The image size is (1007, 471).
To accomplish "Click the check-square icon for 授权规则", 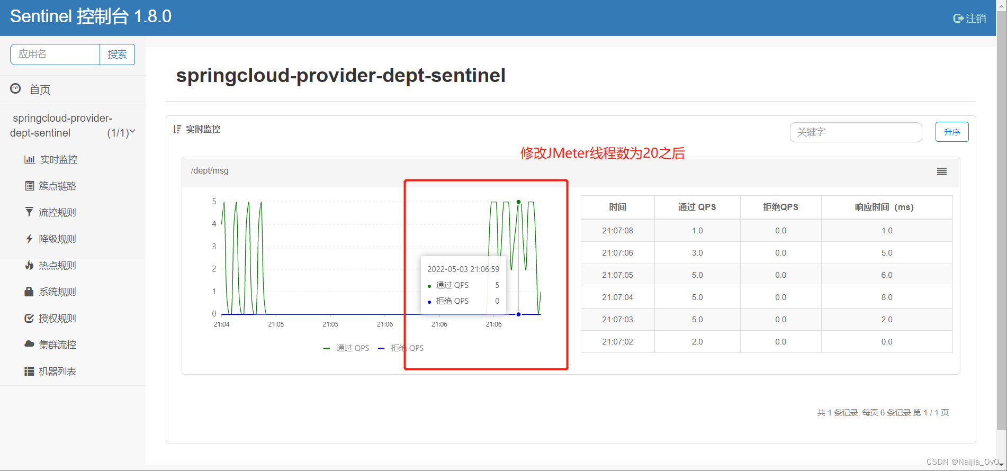I will point(30,318).
